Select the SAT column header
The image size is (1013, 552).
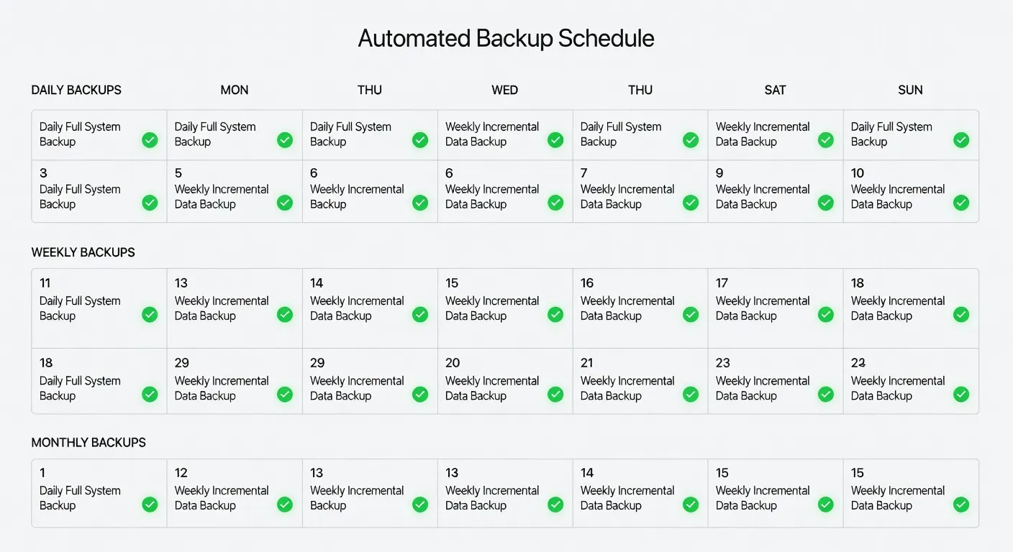(775, 90)
